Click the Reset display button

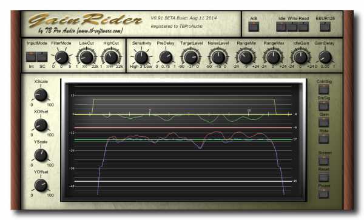323,177
